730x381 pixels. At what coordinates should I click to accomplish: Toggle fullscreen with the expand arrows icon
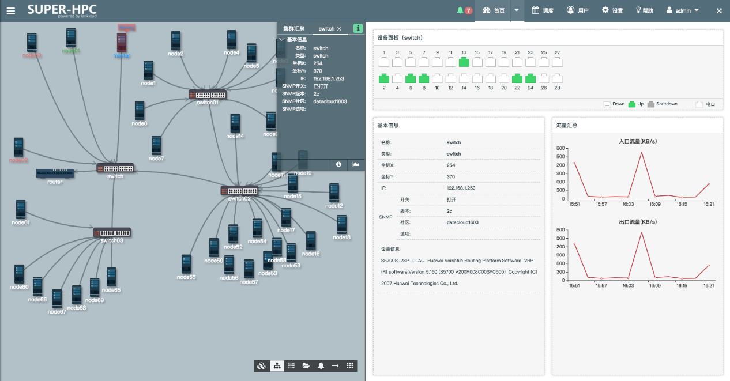[719, 10]
